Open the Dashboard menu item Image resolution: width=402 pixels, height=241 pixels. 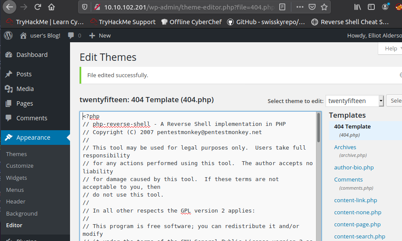pos(32,55)
